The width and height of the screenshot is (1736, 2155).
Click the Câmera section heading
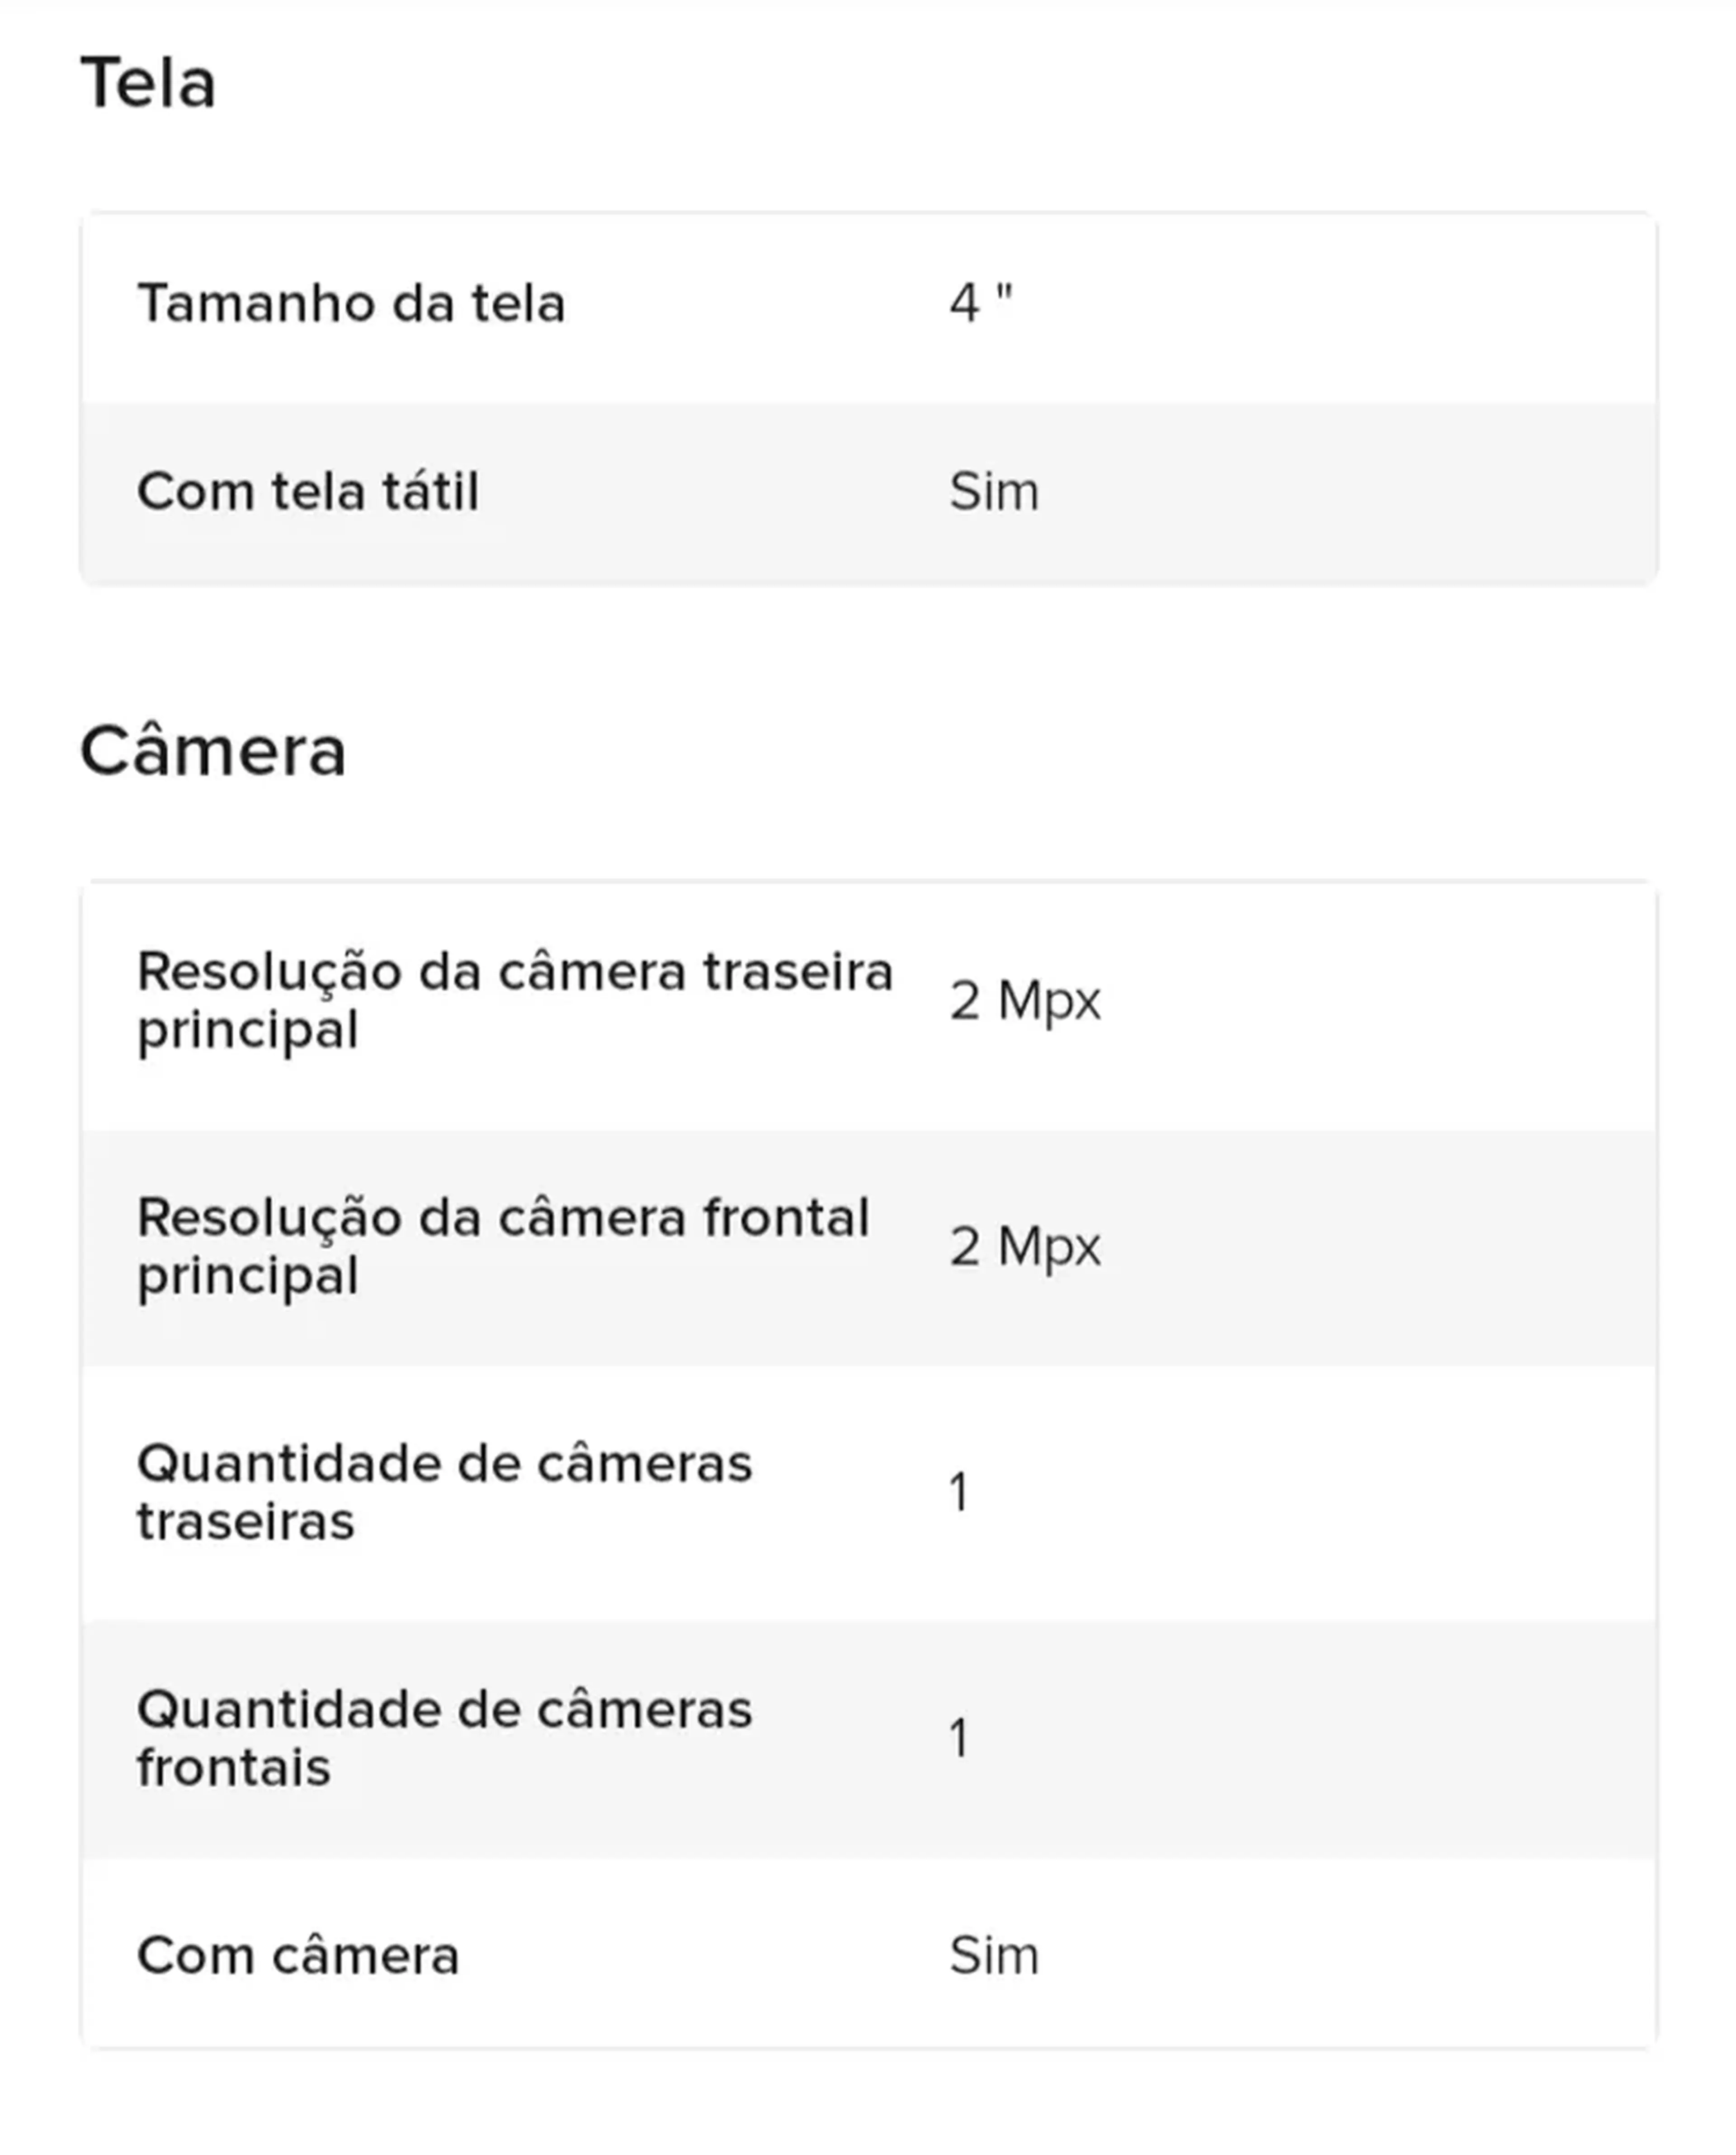point(213,750)
